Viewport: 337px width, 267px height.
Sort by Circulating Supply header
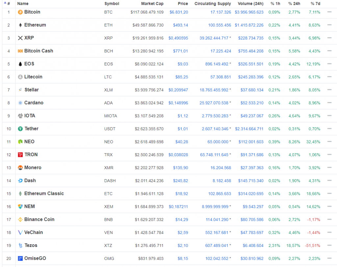[213, 4]
